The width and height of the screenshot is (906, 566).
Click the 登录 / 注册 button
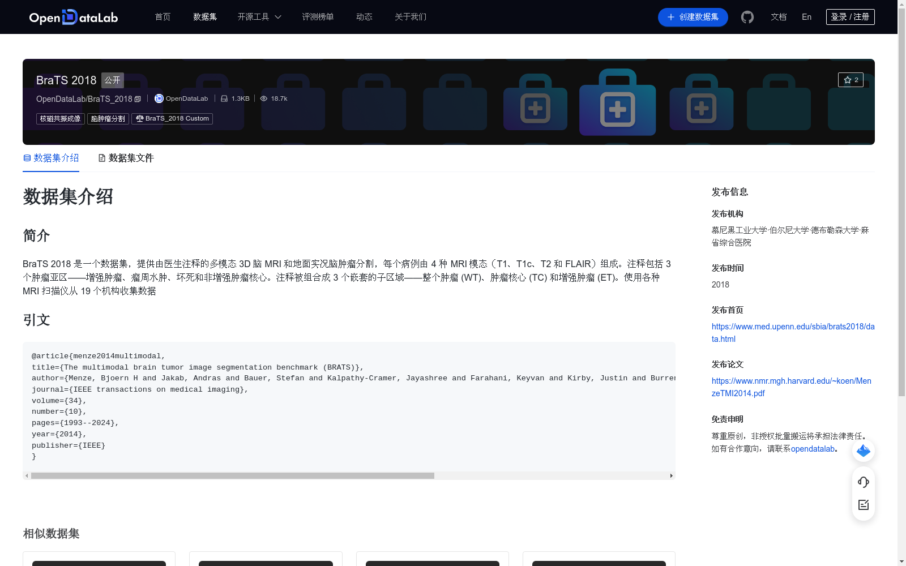851,17
